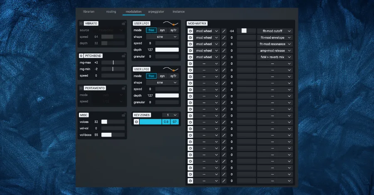Click the User LFO1 waveform display icon
This screenshot has height=195, width=374.
pos(170,23)
